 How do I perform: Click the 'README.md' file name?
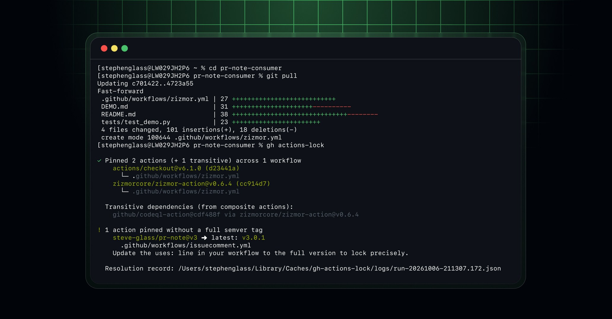click(x=119, y=114)
